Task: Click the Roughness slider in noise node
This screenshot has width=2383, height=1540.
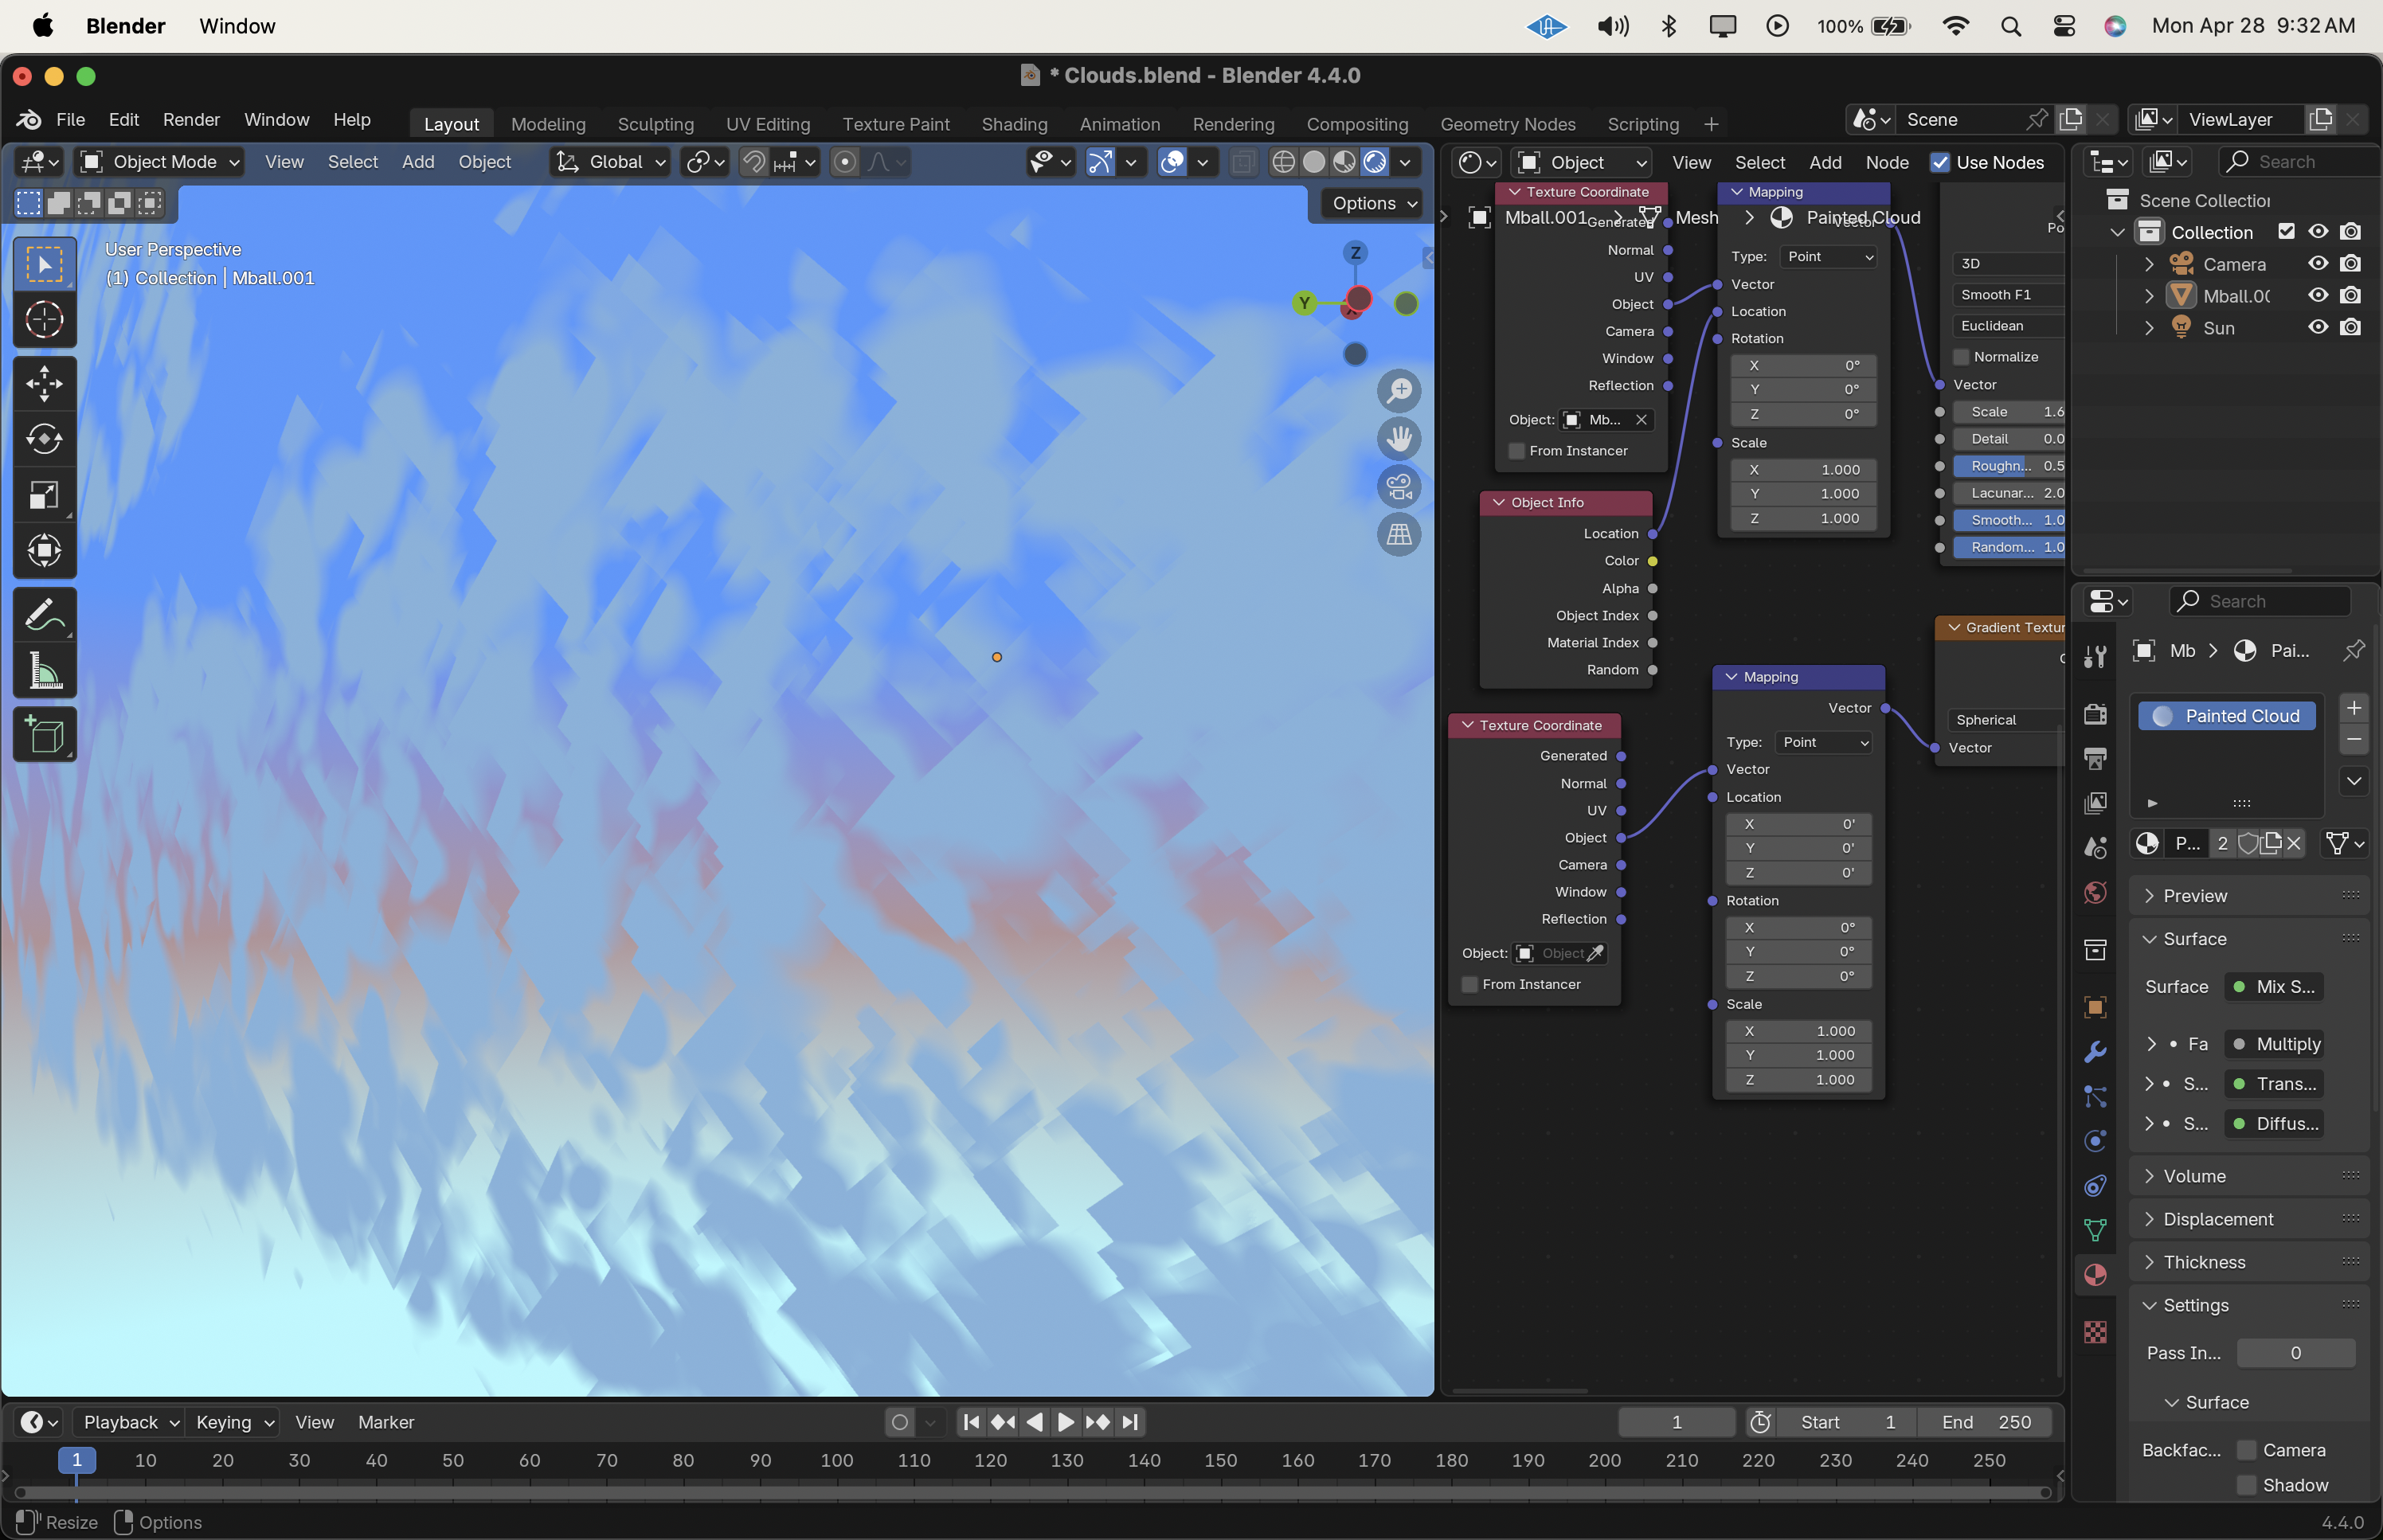Action: tap(2007, 466)
